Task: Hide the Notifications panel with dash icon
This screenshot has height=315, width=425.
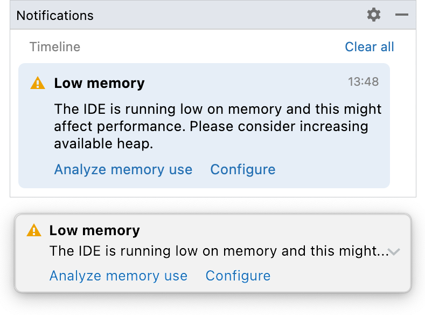Action: coord(402,15)
